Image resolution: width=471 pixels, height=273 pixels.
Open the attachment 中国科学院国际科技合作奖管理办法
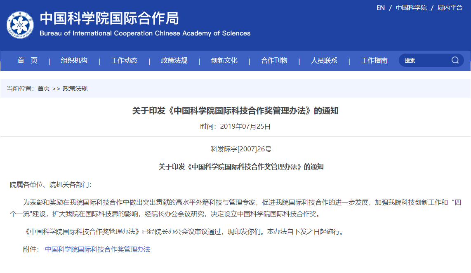(98, 249)
